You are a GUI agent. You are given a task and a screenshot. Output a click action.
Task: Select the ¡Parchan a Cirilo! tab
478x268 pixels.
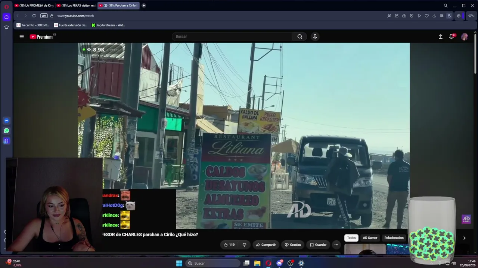click(118, 6)
